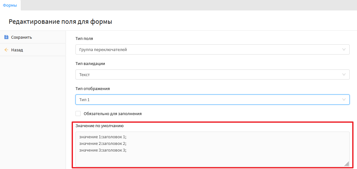Click the Значение по умолчанию label
357x169 pixels.
click(99, 126)
